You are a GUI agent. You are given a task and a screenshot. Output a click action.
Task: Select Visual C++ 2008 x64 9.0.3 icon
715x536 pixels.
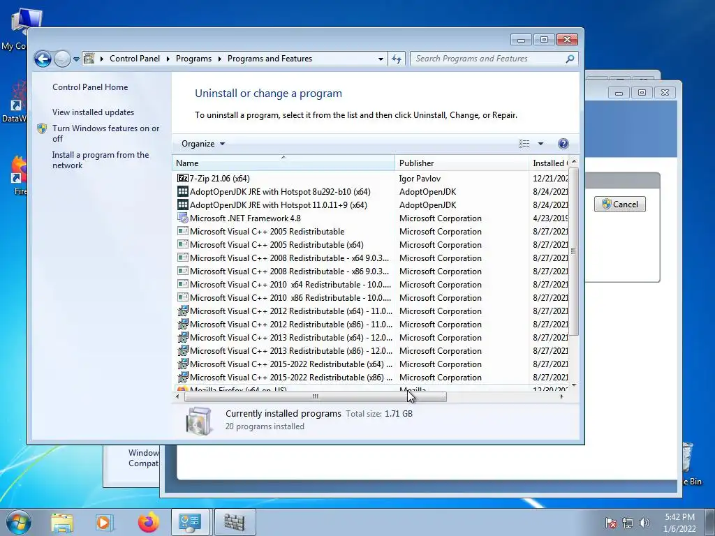(x=182, y=258)
